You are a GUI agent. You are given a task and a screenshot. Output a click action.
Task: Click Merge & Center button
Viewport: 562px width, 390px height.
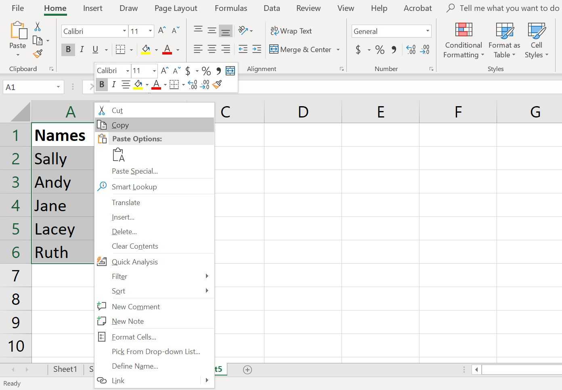click(300, 49)
